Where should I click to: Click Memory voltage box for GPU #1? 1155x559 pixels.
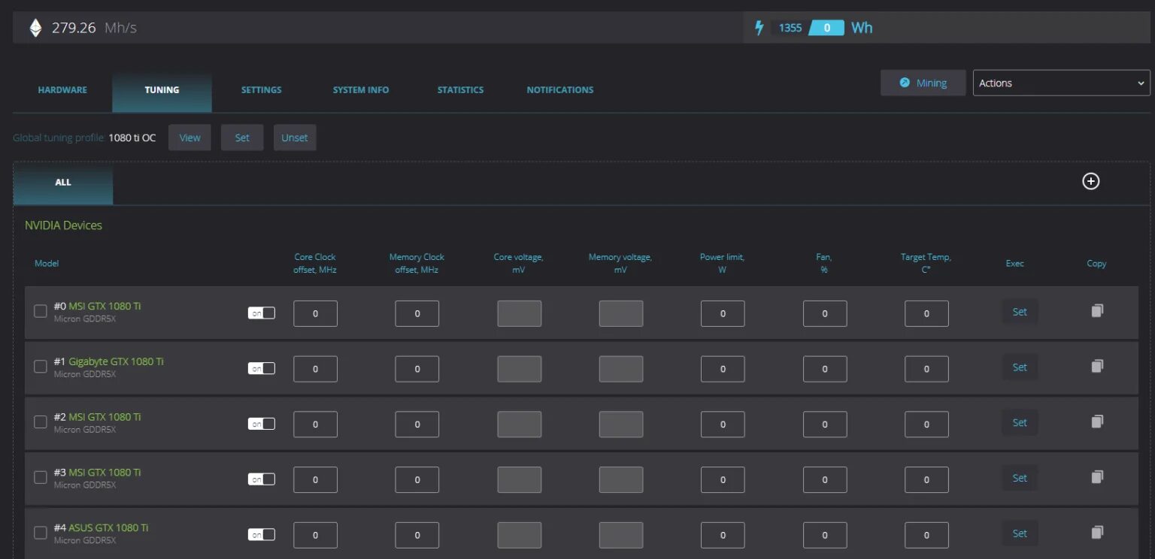(621, 369)
